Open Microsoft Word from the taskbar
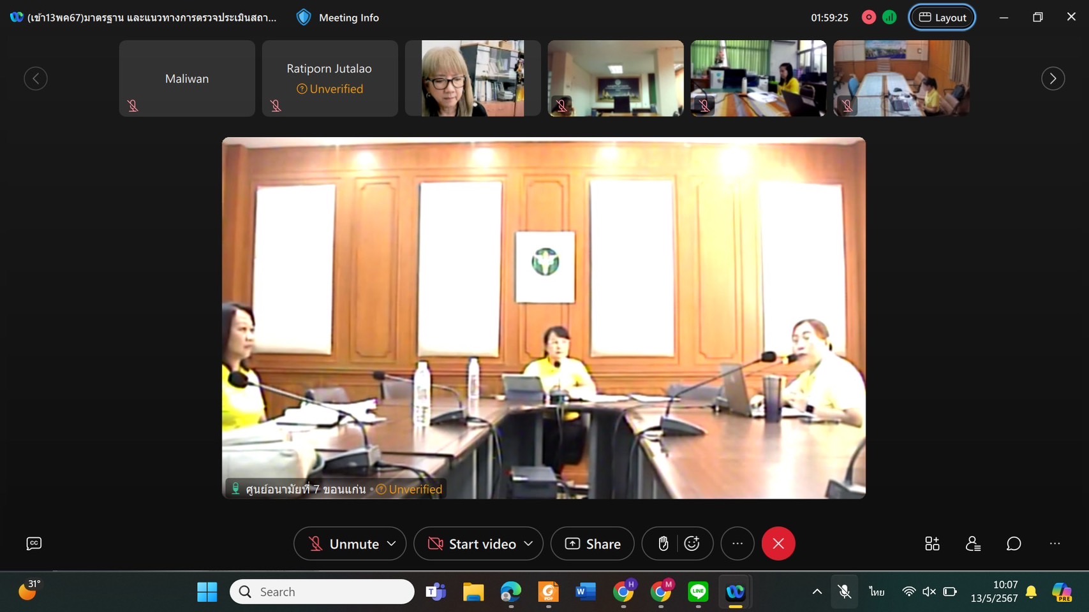 586,592
